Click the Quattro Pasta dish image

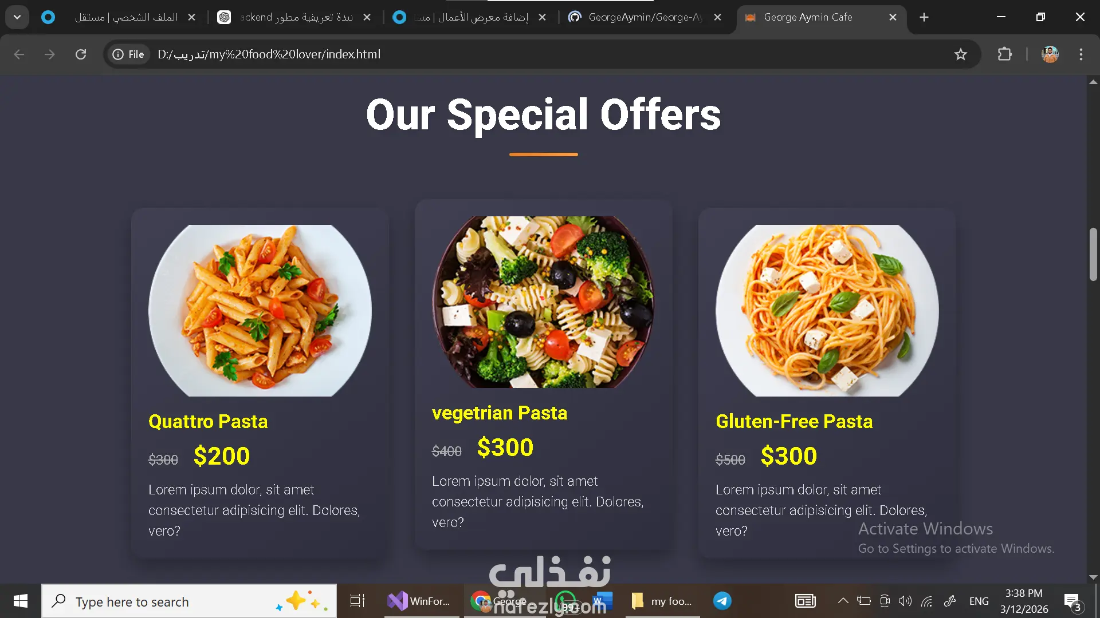click(x=260, y=311)
